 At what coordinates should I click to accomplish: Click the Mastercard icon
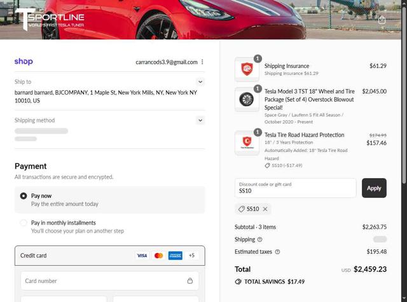pos(158,256)
